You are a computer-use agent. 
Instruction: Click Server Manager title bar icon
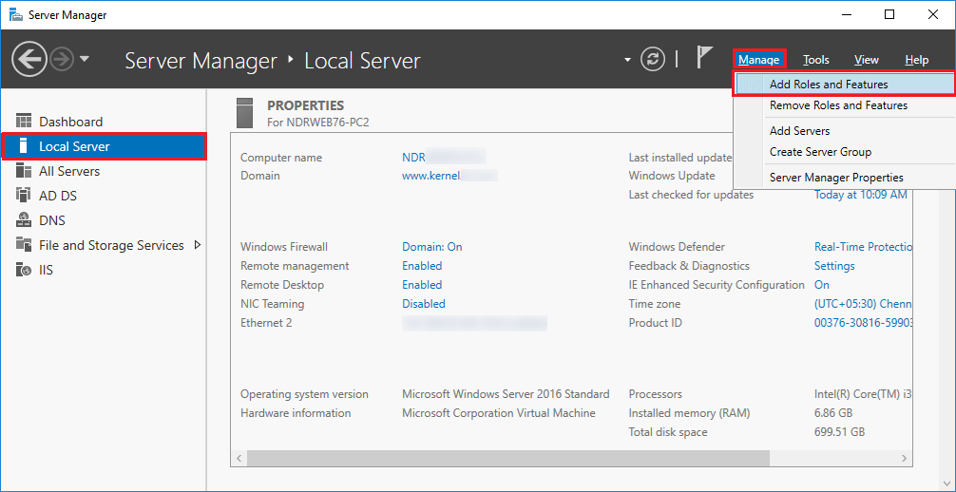point(17,14)
